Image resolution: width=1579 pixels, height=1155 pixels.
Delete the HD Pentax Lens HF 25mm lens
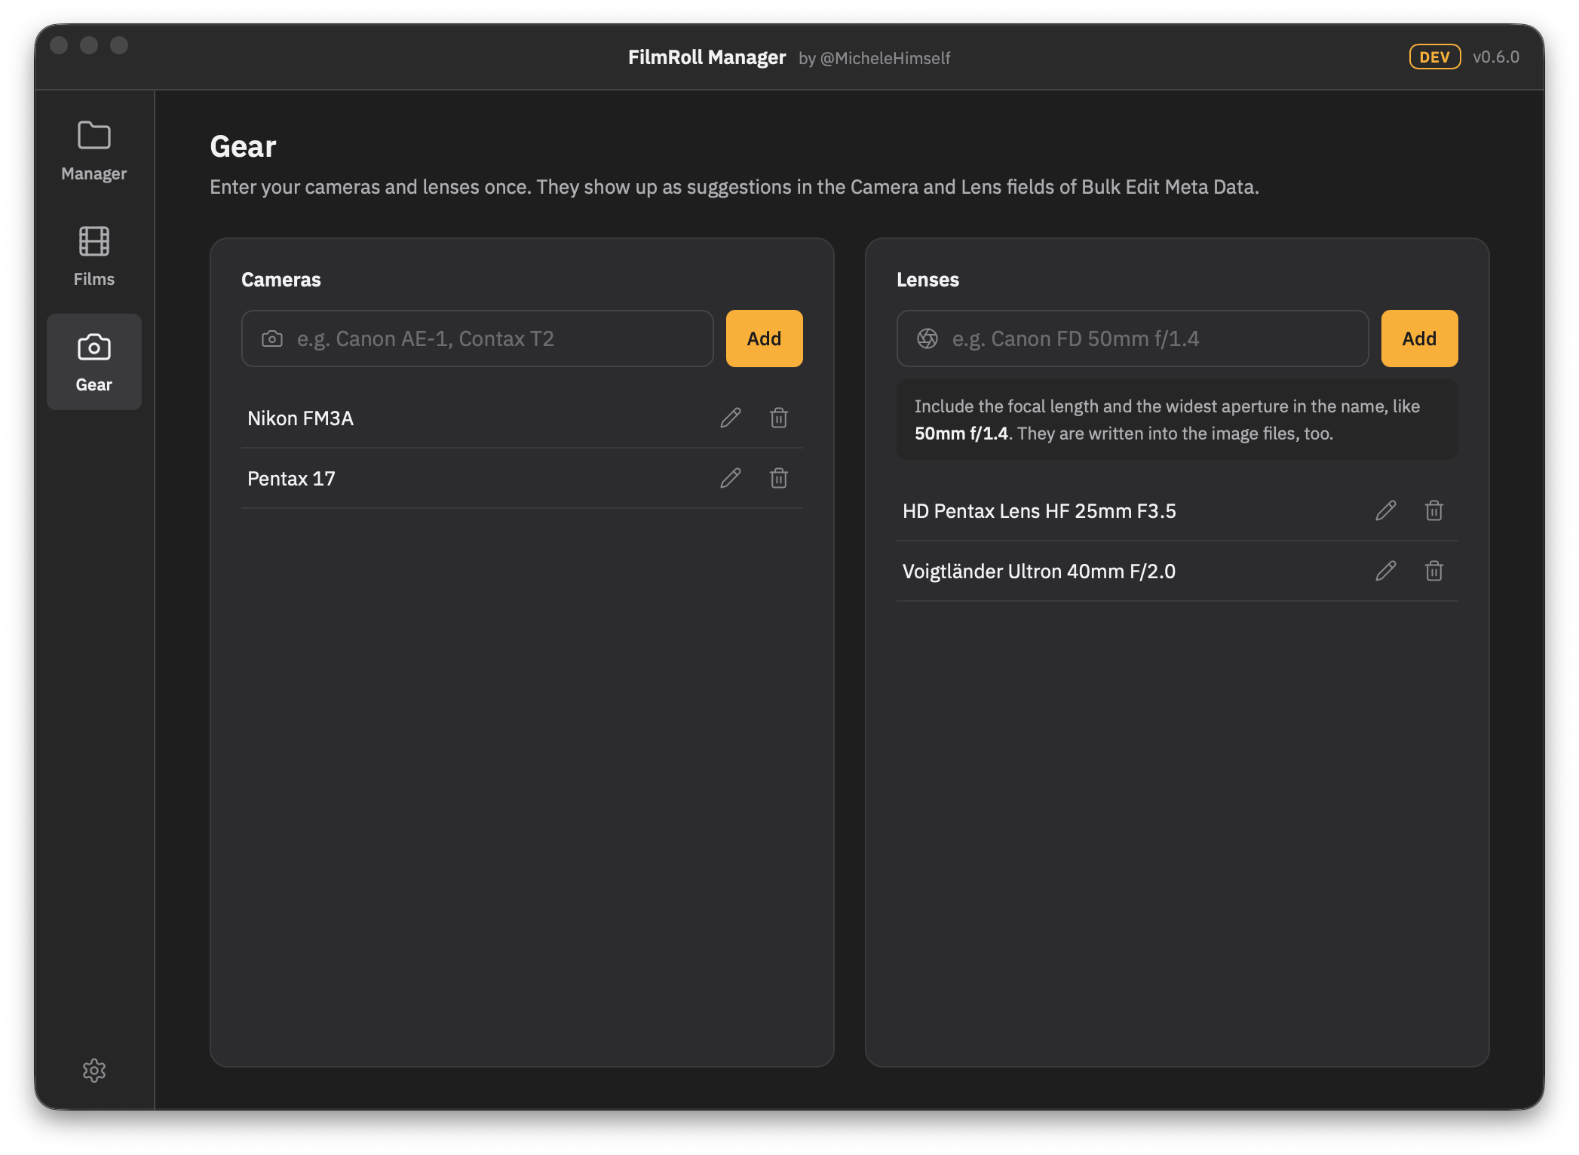1434,510
